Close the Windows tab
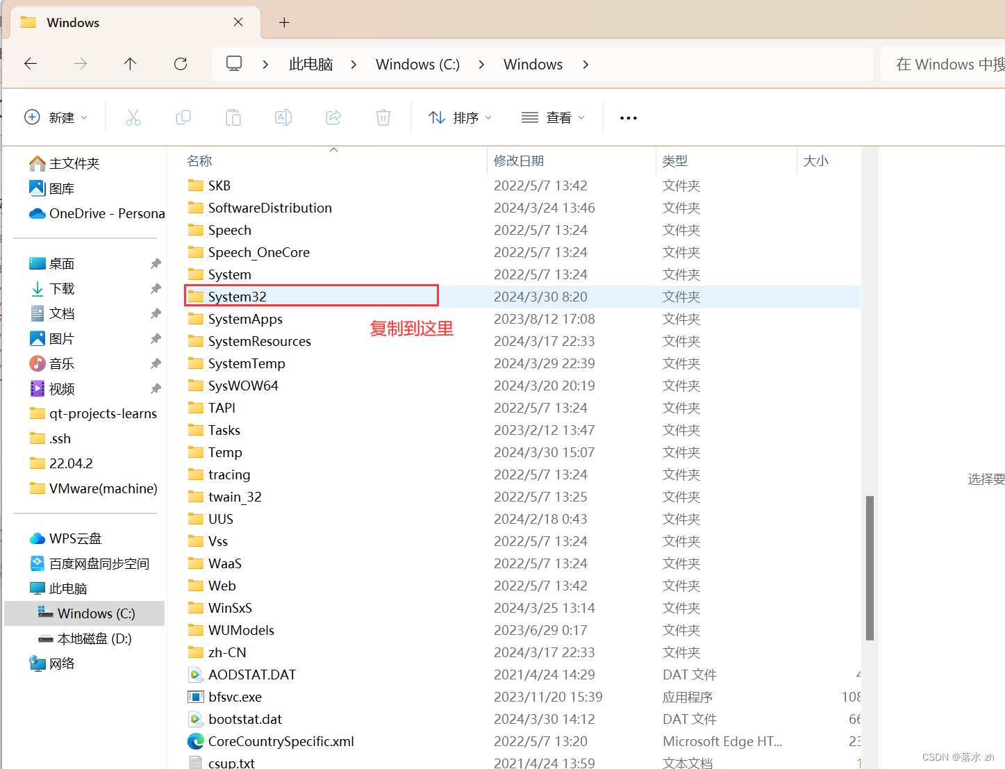 [x=238, y=22]
